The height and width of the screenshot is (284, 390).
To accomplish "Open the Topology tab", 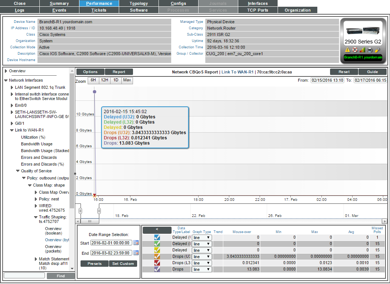I will click(x=139, y=3).
